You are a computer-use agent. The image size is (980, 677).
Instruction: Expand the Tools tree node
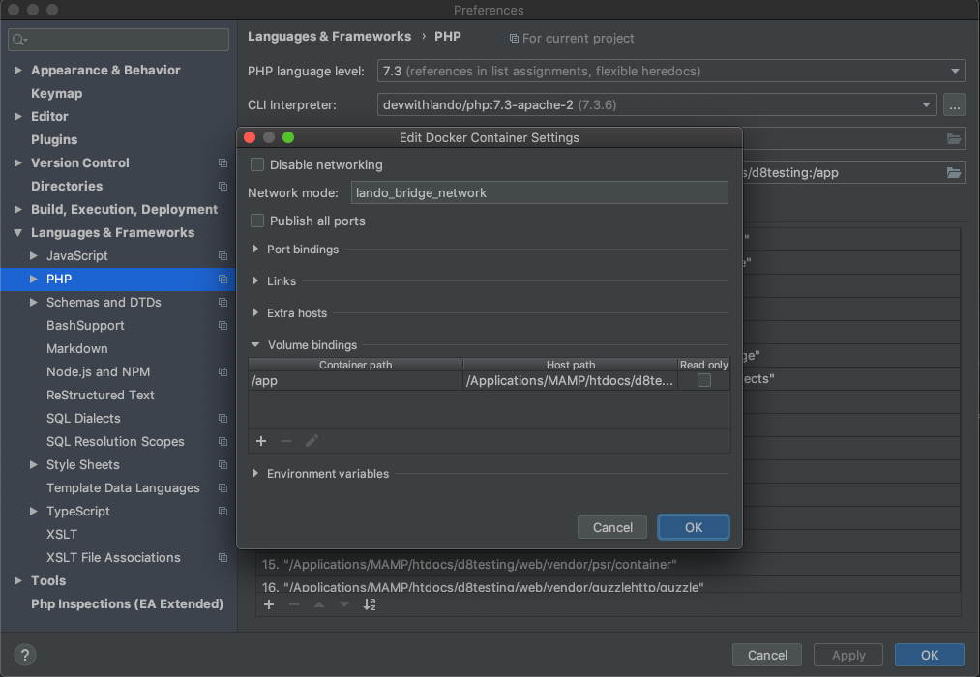pos(18,581)
